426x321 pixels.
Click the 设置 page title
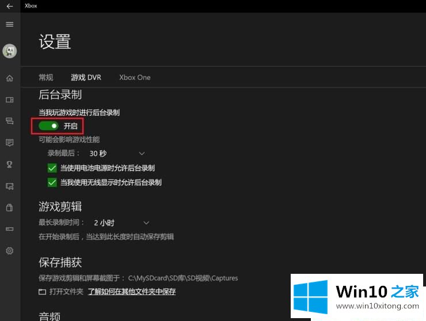point(55,41)
